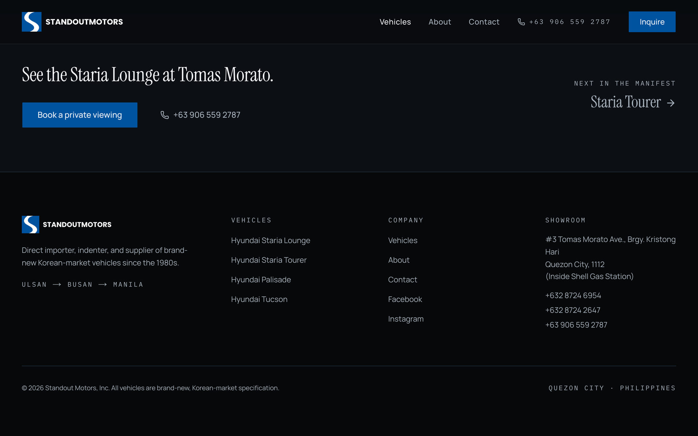Click Contact under the Company column
Screen dimensions: 698x436
(402, 280)
